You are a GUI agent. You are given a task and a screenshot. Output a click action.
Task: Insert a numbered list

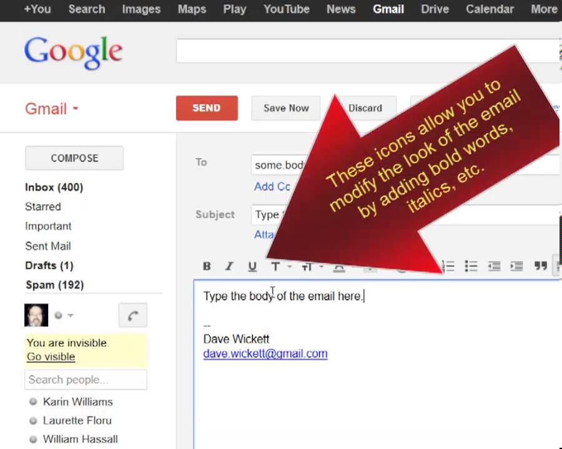(x=448, y=266)
